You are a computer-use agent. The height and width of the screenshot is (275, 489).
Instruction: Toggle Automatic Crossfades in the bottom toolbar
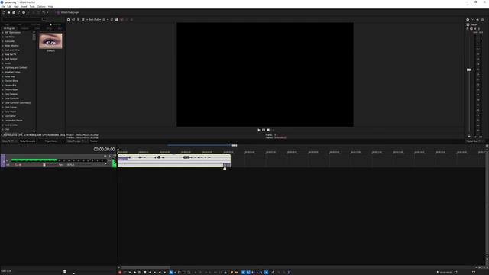pos(248,273)
